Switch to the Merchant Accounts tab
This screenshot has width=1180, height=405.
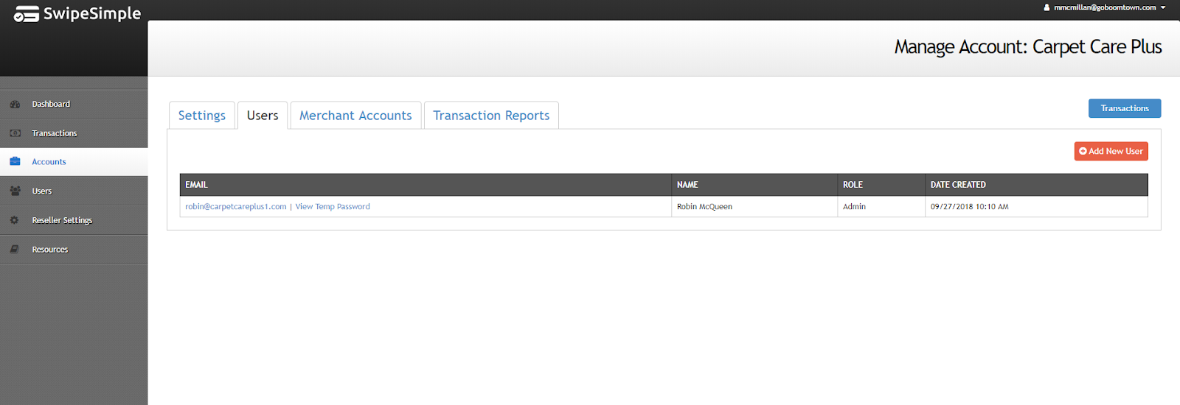coord(355,116)
